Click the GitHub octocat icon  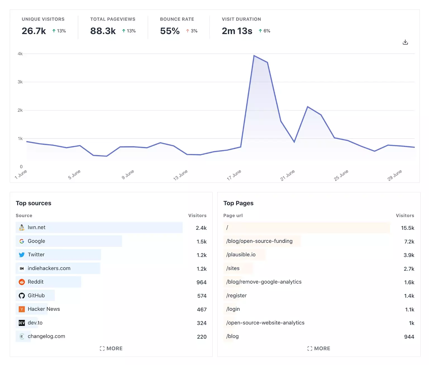pyautogui.click(x=22, y=296)
